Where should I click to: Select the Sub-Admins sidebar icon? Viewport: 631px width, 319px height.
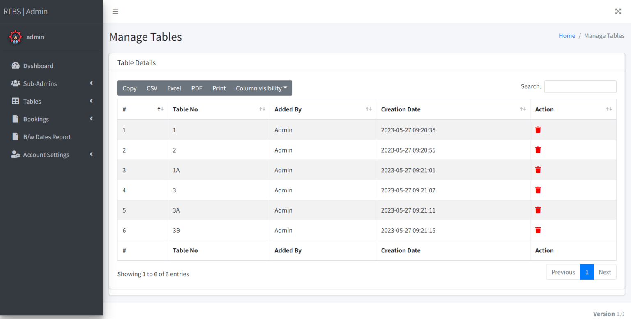[16, 83]
